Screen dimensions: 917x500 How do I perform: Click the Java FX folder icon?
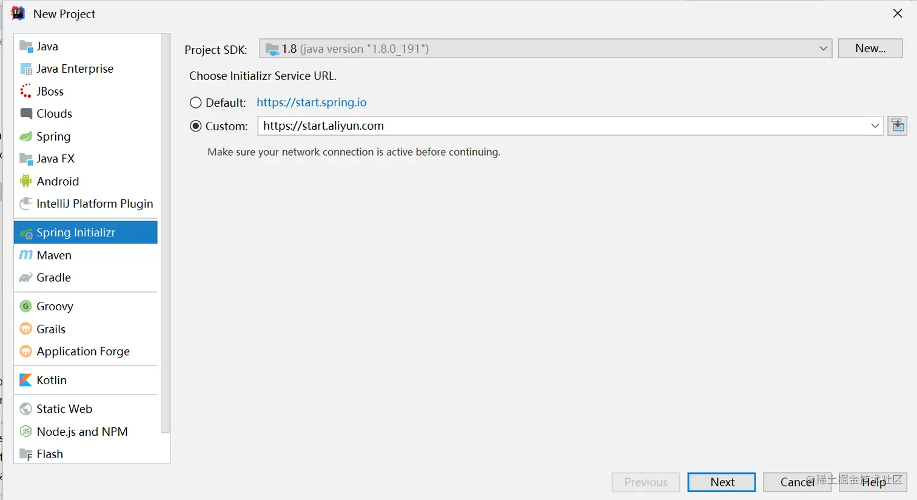[x=25, y=159]
